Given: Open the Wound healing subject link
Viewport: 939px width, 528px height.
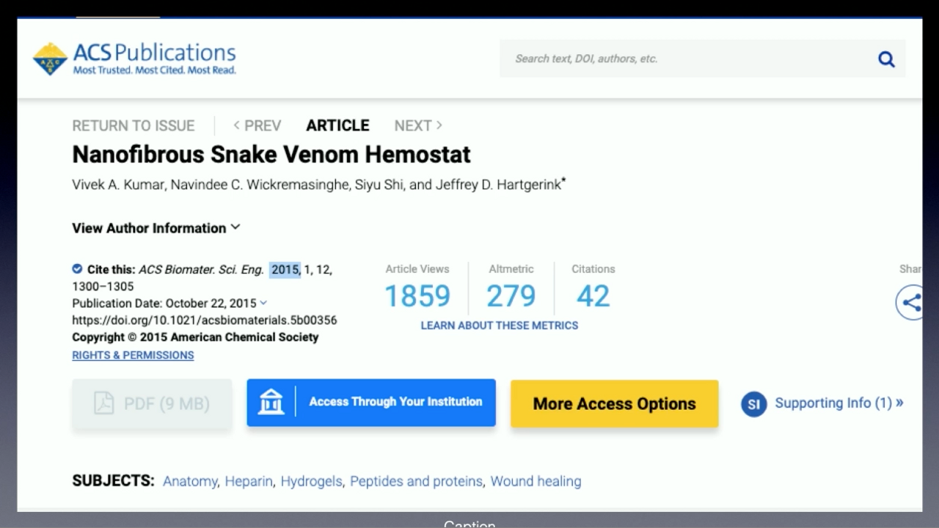Looking at the screenshot, I should pyautogui.click(x=536, y=481).
